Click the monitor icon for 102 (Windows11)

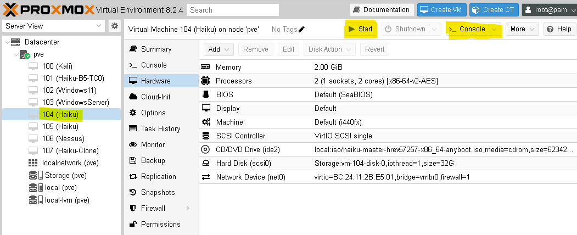[33, 91]
